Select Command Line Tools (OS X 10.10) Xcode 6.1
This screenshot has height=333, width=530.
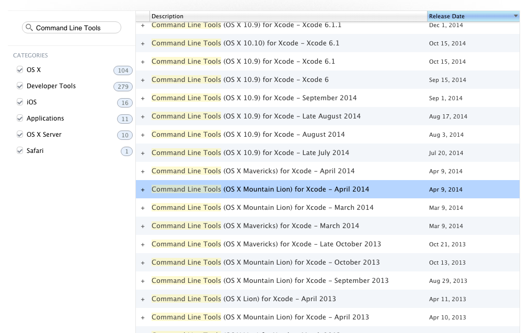click(x=245, y=43)
